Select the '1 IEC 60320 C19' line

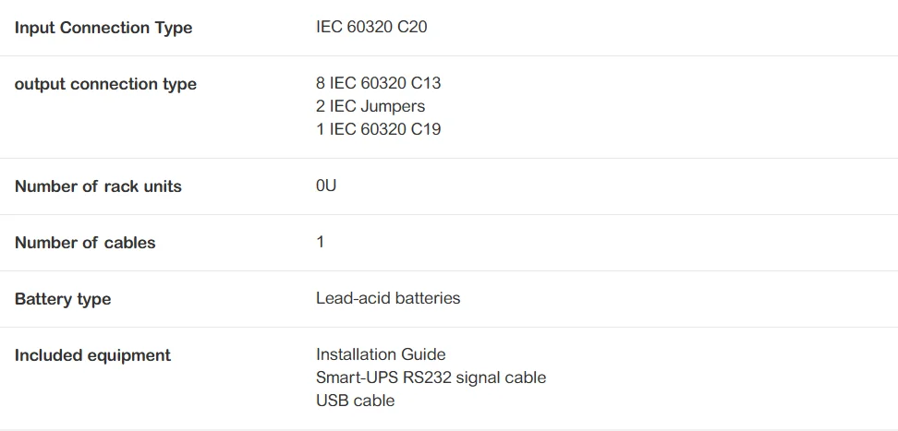378,129
